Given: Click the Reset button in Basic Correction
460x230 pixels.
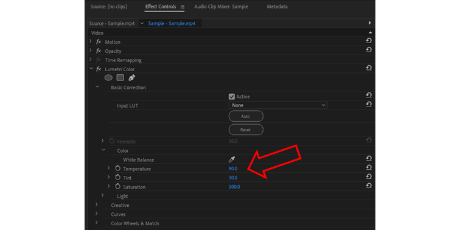Looking at the screenshot, I should click(x=246, y=130).
